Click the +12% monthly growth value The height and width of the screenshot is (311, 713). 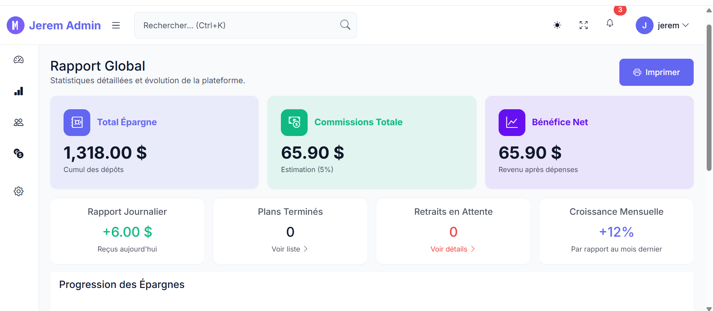click(616, 232)
